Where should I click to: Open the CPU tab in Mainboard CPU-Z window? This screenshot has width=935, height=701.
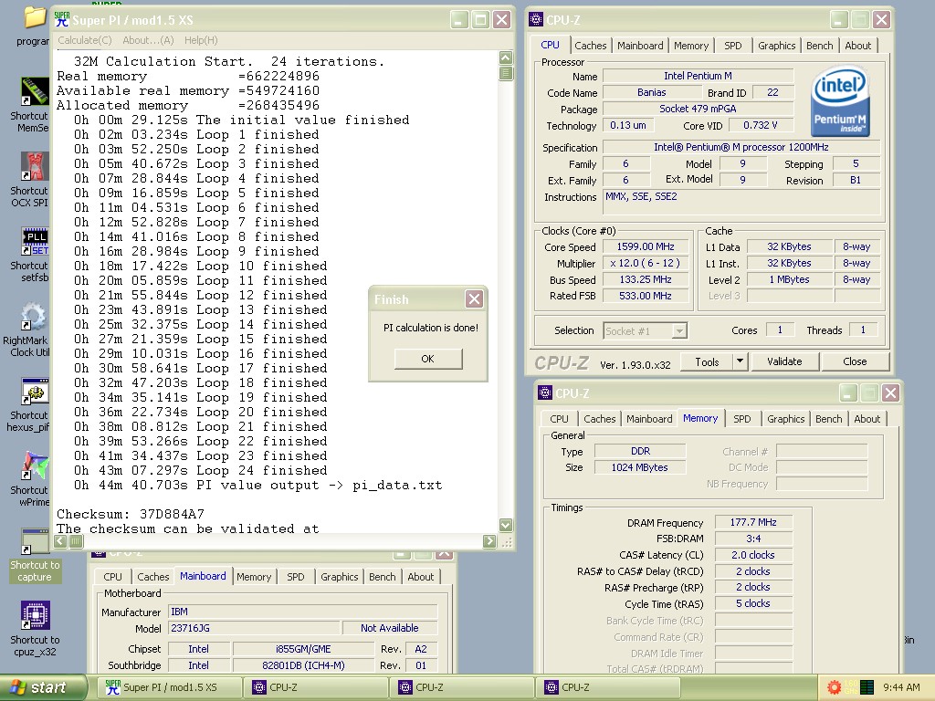click(112, 577)
